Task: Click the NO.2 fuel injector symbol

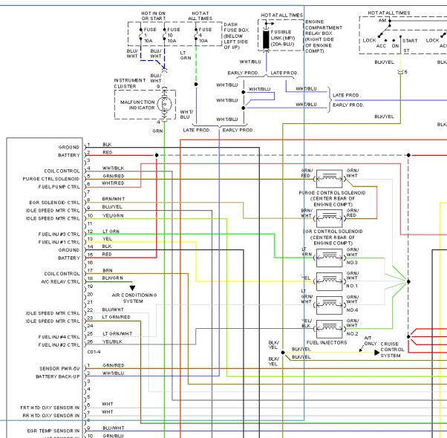Action: pos(330,329)
